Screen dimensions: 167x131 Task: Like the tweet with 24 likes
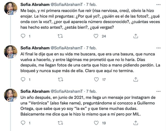[x=97, y=36]
